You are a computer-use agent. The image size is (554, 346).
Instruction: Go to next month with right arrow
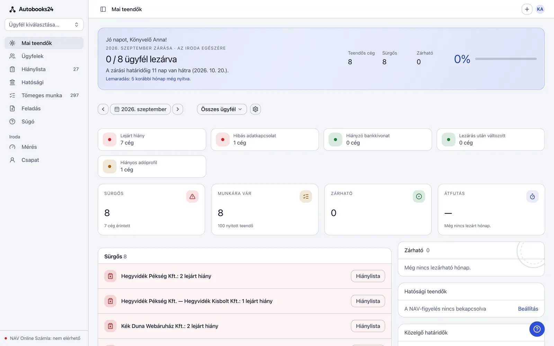click(178, 109)
